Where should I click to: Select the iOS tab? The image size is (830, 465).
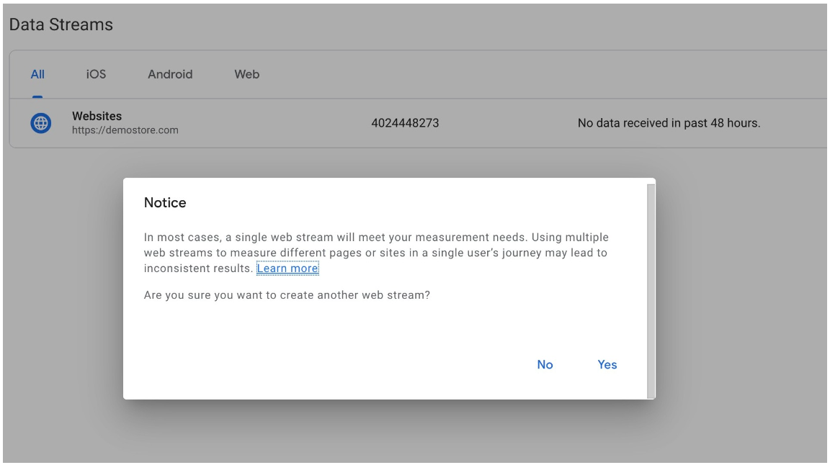tap(96, 74)
